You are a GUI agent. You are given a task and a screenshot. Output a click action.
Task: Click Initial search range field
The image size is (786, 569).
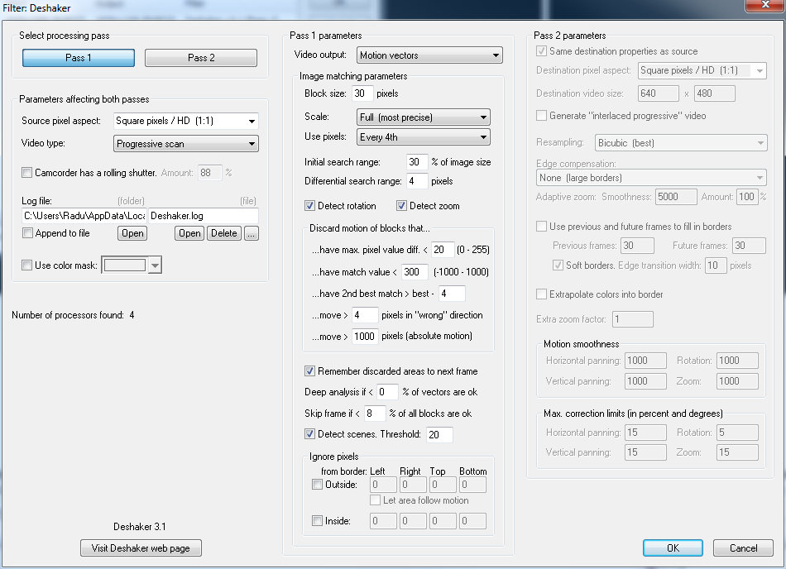click(417, 162)
